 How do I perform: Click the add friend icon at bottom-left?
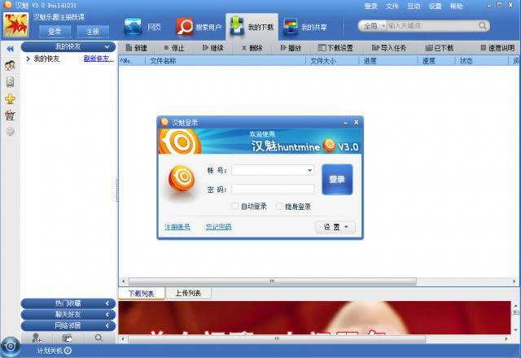[37, 337]
